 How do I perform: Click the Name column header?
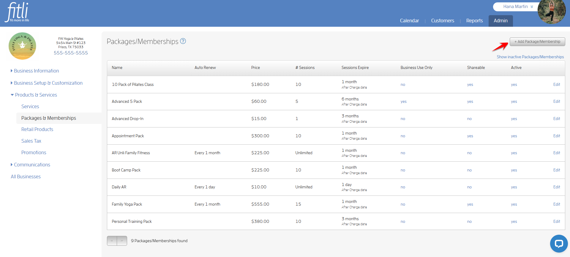point(117,67)
